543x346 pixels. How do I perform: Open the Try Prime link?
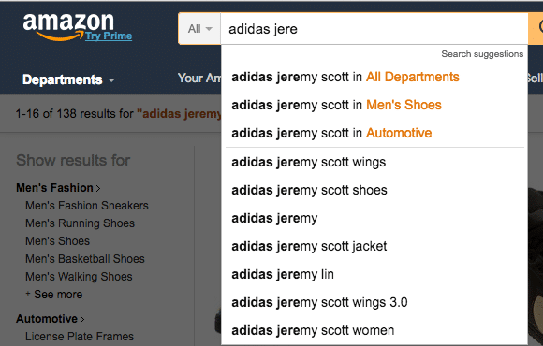[109, 36]
